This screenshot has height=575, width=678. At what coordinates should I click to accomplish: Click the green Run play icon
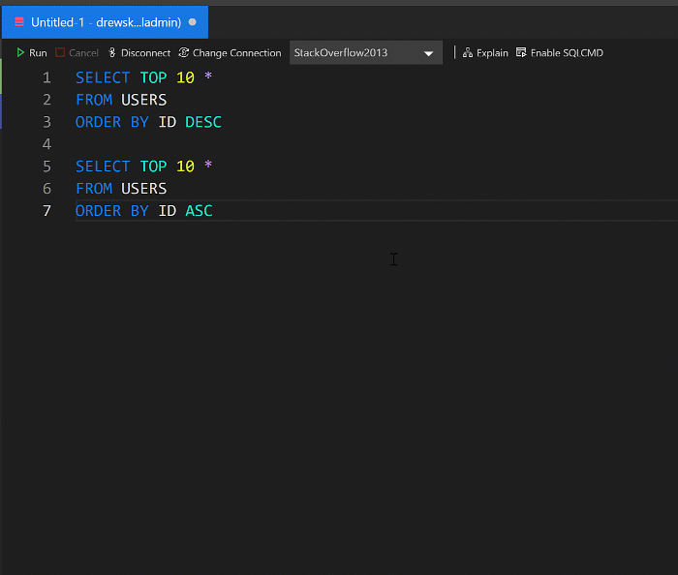click(20, 52)
